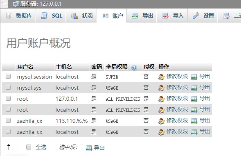Click the SQL scroll icon in the tab bar
Viewport: 241px width, 156px height.
click(x=44, y=16)
